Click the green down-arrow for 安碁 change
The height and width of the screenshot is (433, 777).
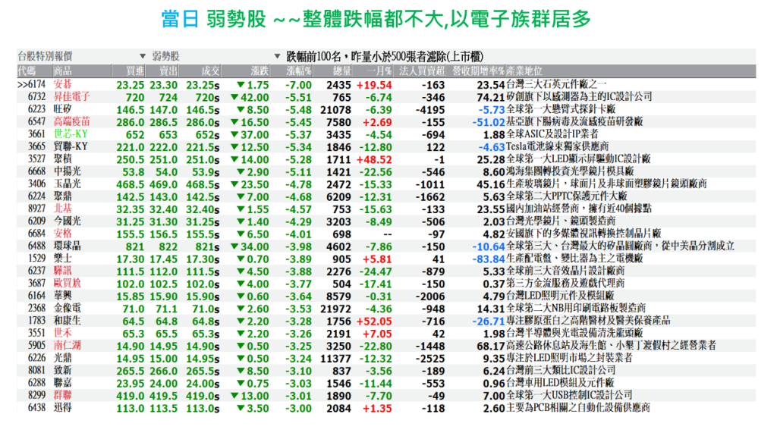point(240,85)
